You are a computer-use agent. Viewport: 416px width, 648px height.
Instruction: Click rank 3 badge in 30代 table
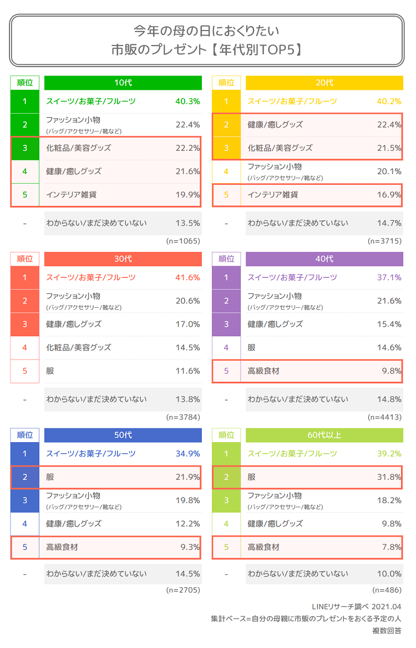click(x=25, y=325)
